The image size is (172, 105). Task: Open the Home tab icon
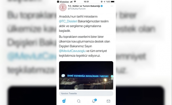click(x=64, y=101)
